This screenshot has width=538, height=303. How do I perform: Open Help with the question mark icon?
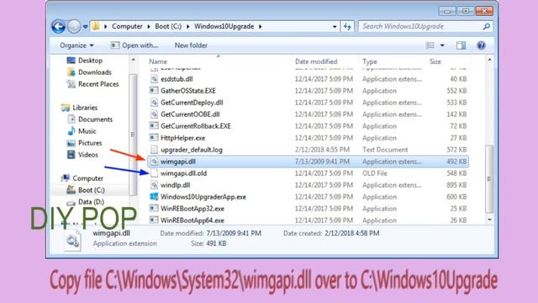481,45
